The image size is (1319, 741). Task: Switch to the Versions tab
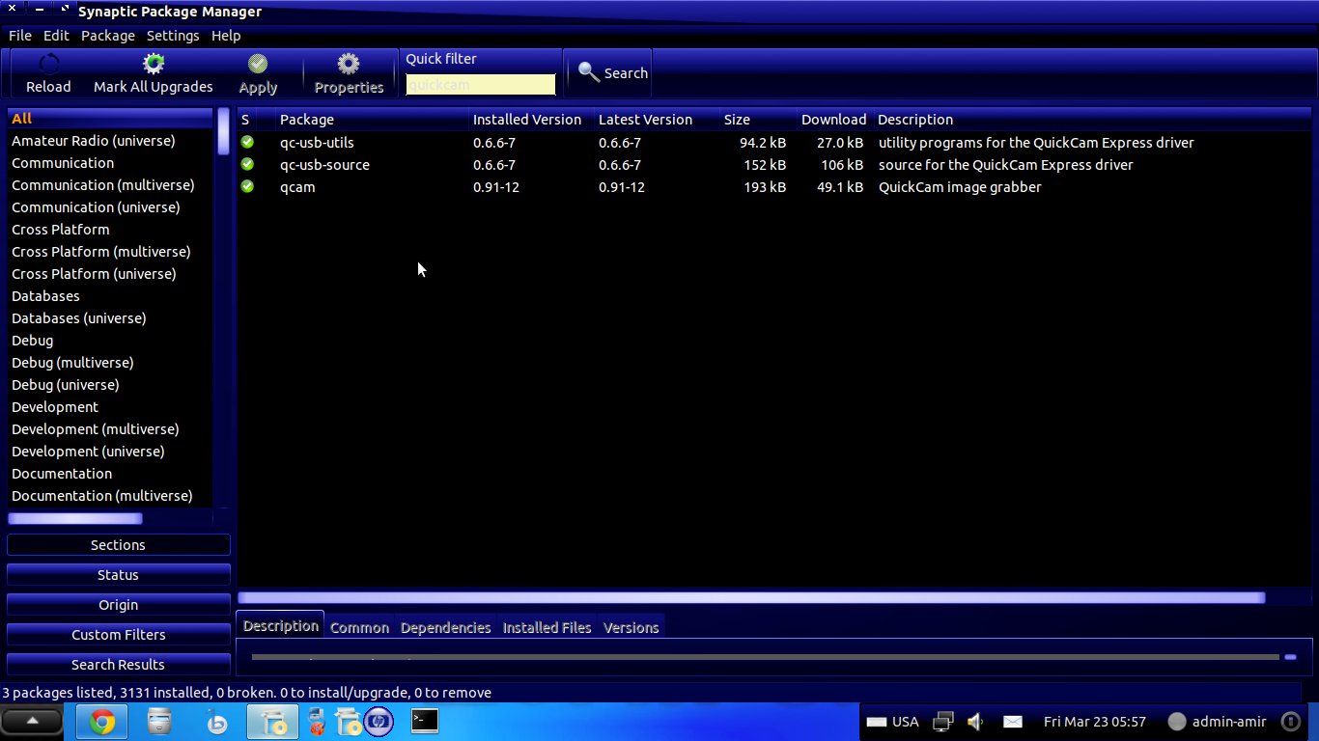(631, 627)
